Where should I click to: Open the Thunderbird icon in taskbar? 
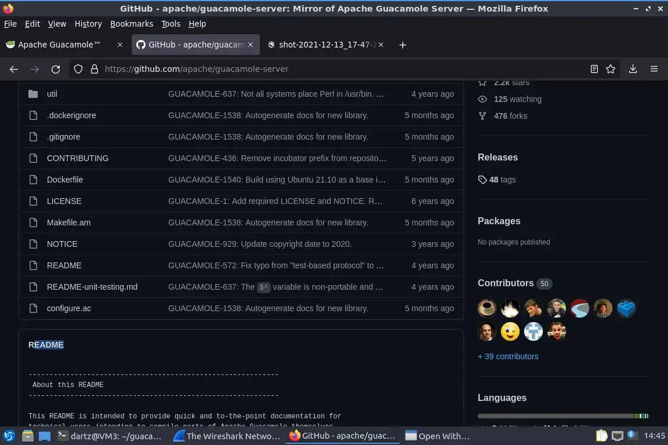coord(9,436)
